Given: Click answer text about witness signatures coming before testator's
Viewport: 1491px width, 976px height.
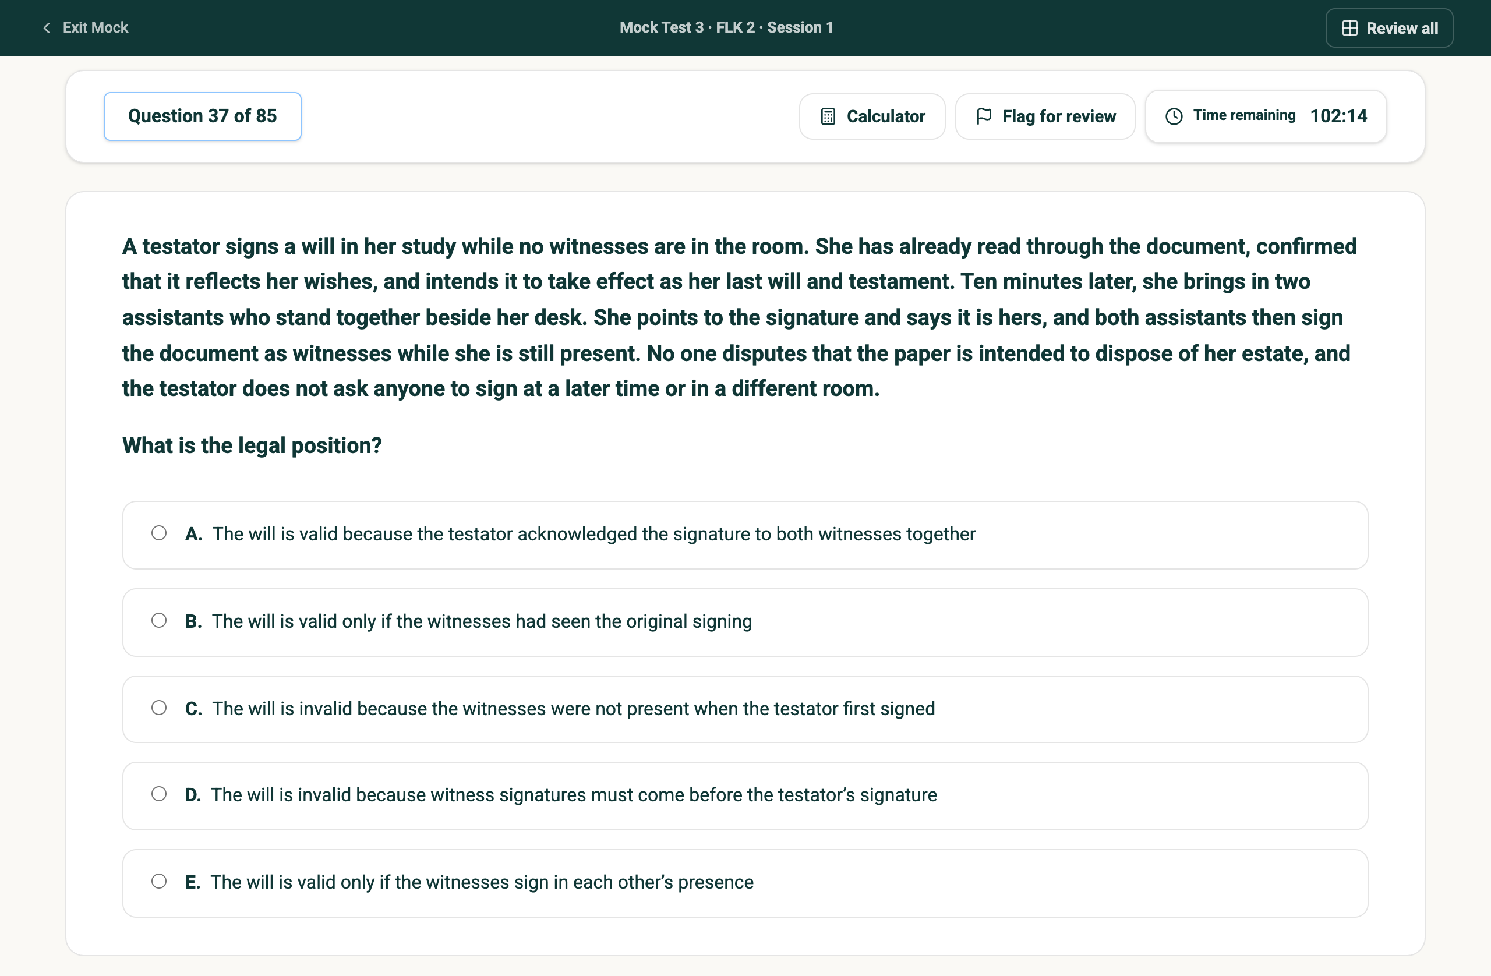Looking at the screenshot, I should click(573, 795).
